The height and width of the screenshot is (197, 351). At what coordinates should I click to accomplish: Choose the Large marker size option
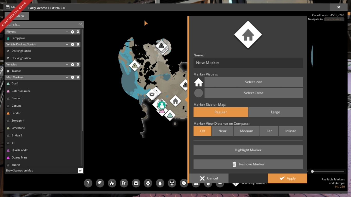coord(275,112)
